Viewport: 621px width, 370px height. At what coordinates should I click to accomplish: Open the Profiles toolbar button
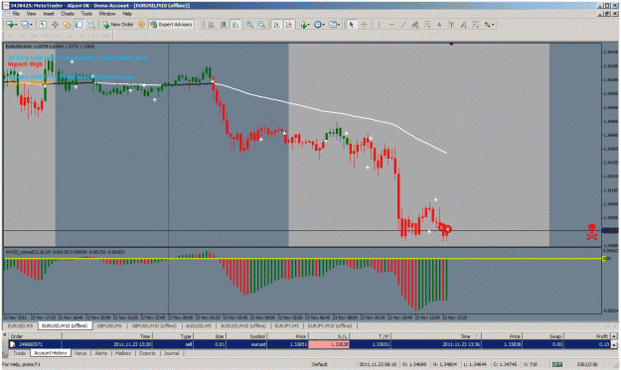(x=26, y=25)
